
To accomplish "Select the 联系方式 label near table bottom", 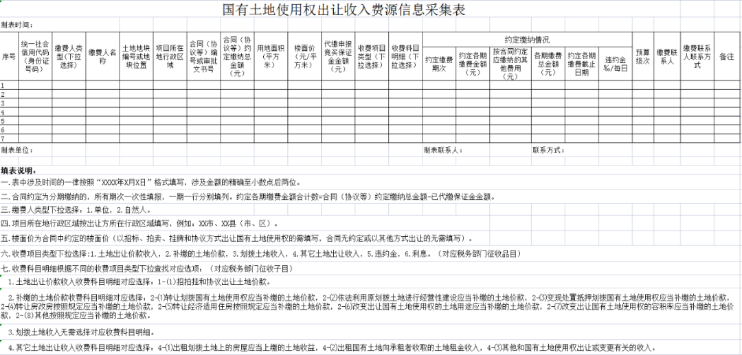I will tap(548, 150).
